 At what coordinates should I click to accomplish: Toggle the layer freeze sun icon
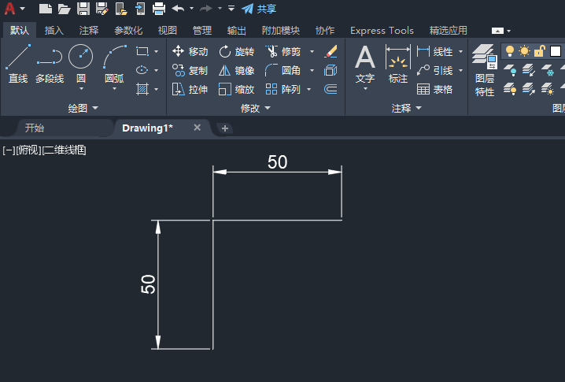(524, 51)
